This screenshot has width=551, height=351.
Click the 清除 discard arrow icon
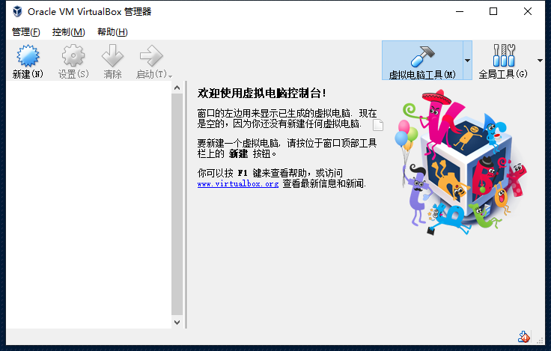(x=112, y=55)
